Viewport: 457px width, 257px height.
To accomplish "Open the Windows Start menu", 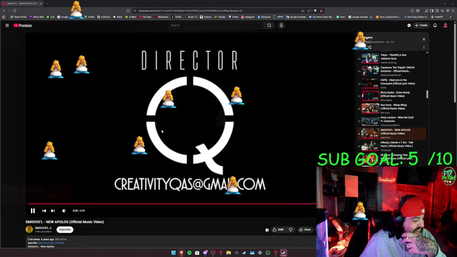I will (174, 253).
